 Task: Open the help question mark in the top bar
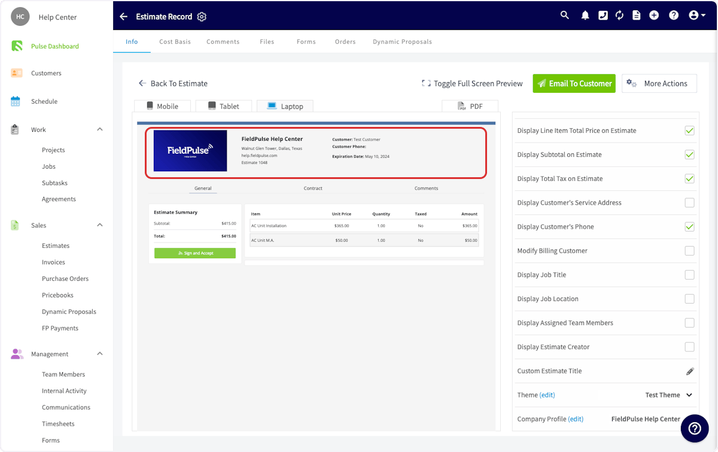coord(674,16)
